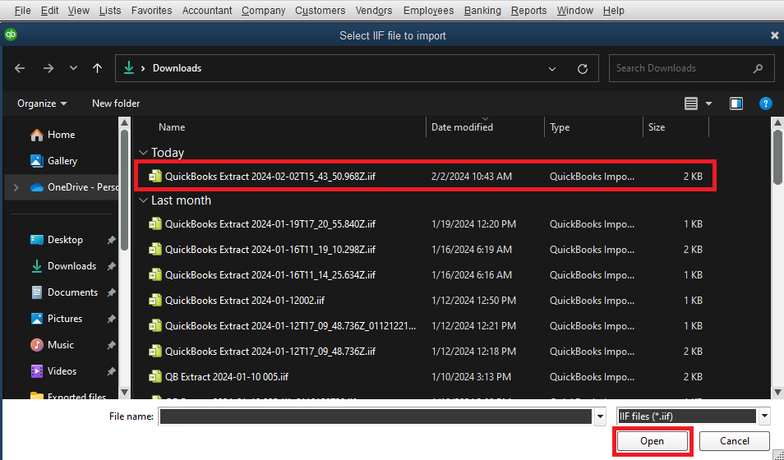The width and height of the screenshot is (784, 460).
Task: Change view layout icon
Action: click(x=691, y=103)
